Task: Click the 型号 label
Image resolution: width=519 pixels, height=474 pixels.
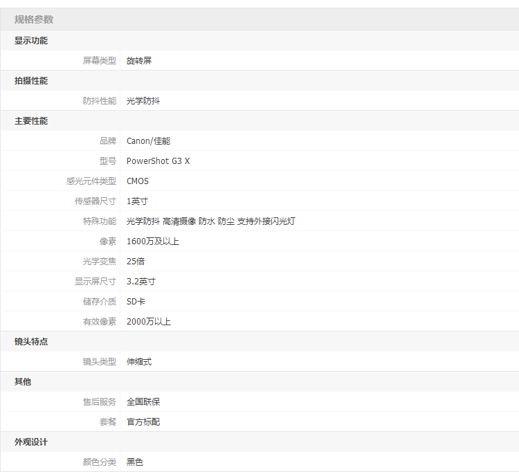Action: click(x=108, y=161)
